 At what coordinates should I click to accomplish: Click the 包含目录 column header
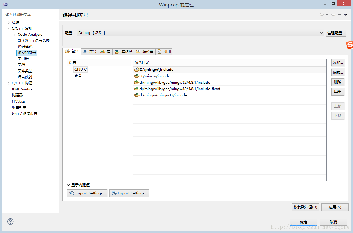click(x=229, y=62)
